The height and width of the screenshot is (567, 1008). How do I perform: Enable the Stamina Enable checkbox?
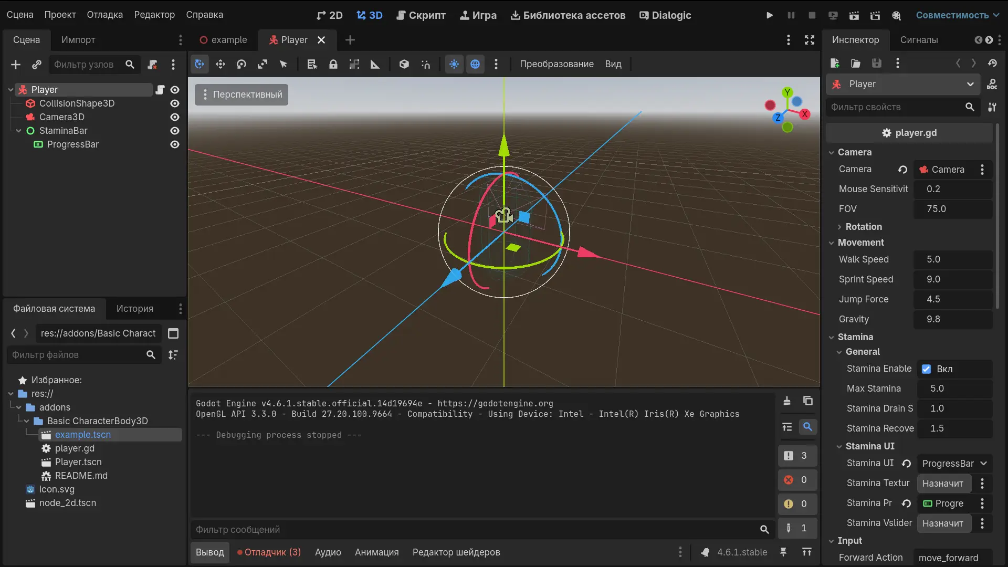click(926, 369)
